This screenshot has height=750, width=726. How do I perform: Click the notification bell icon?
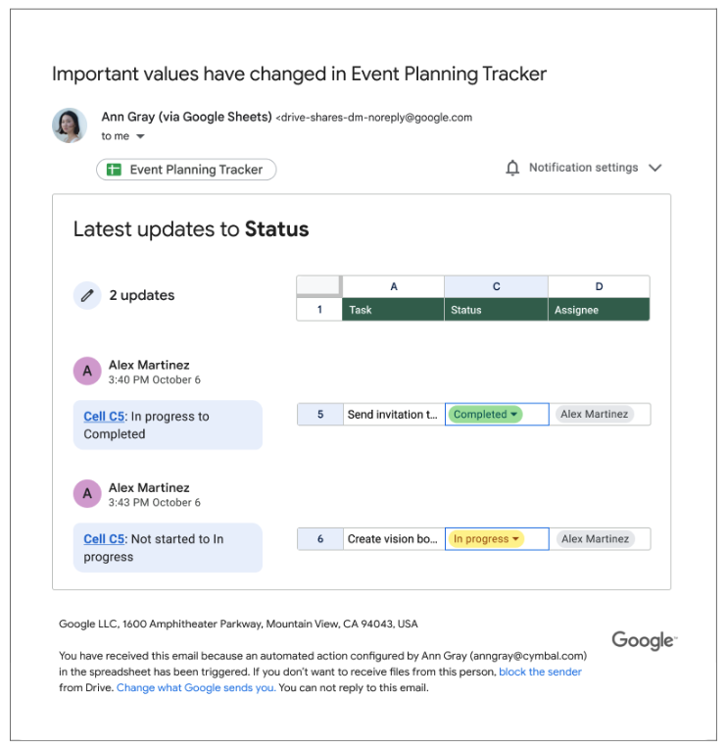click(512, 169)
